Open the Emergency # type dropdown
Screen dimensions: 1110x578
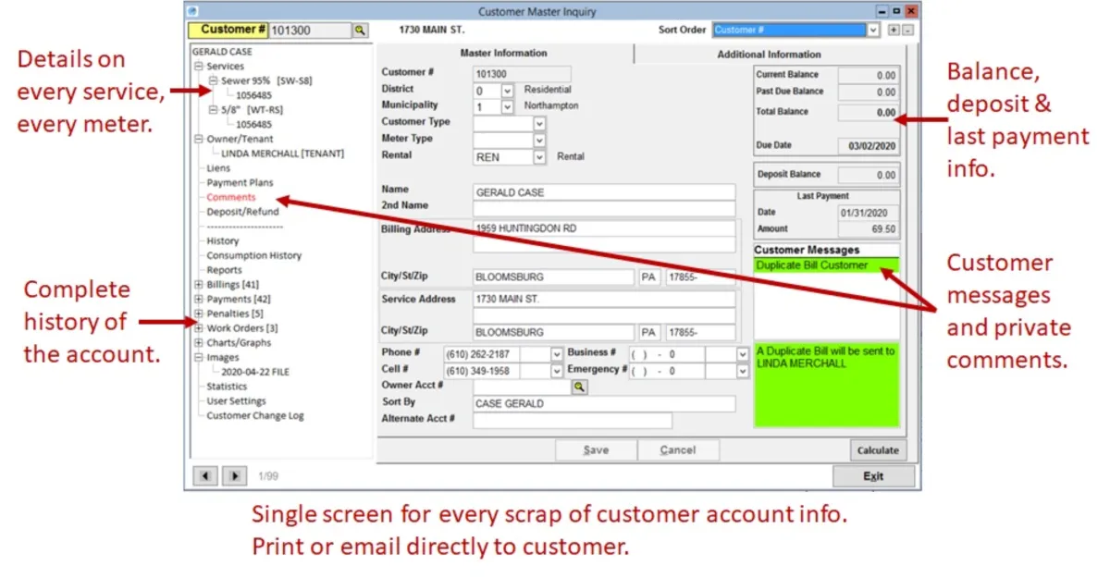pyautogui.click(x=742, y=371)
